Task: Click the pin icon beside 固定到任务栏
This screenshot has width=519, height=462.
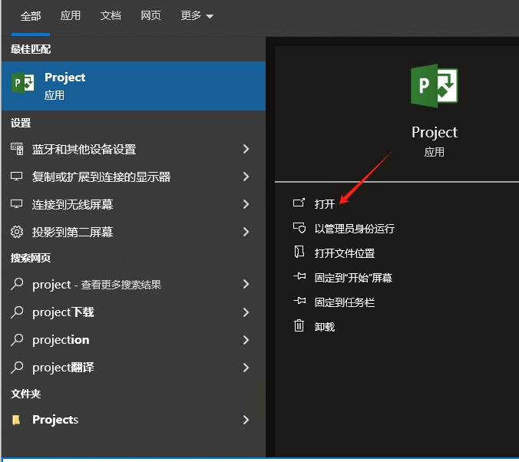Action: click(x=299, y=301)
